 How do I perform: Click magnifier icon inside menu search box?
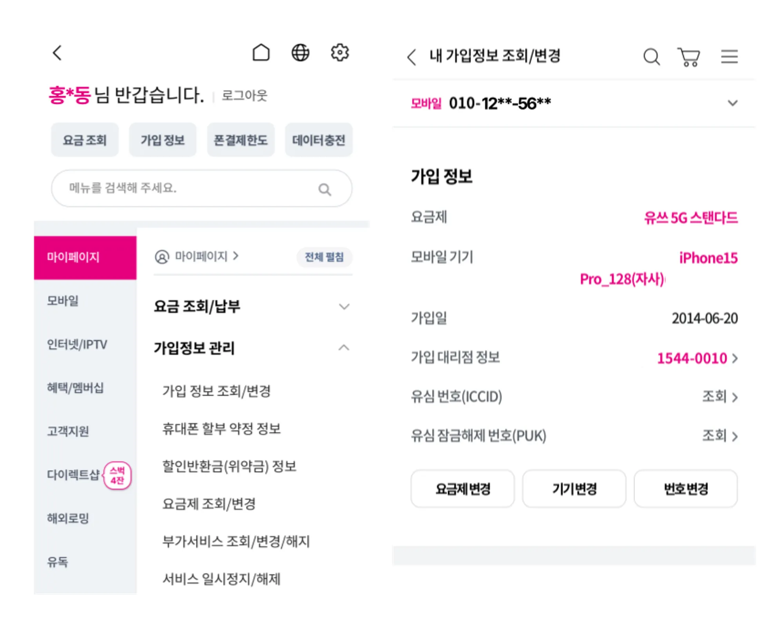[x=325, y=190]
